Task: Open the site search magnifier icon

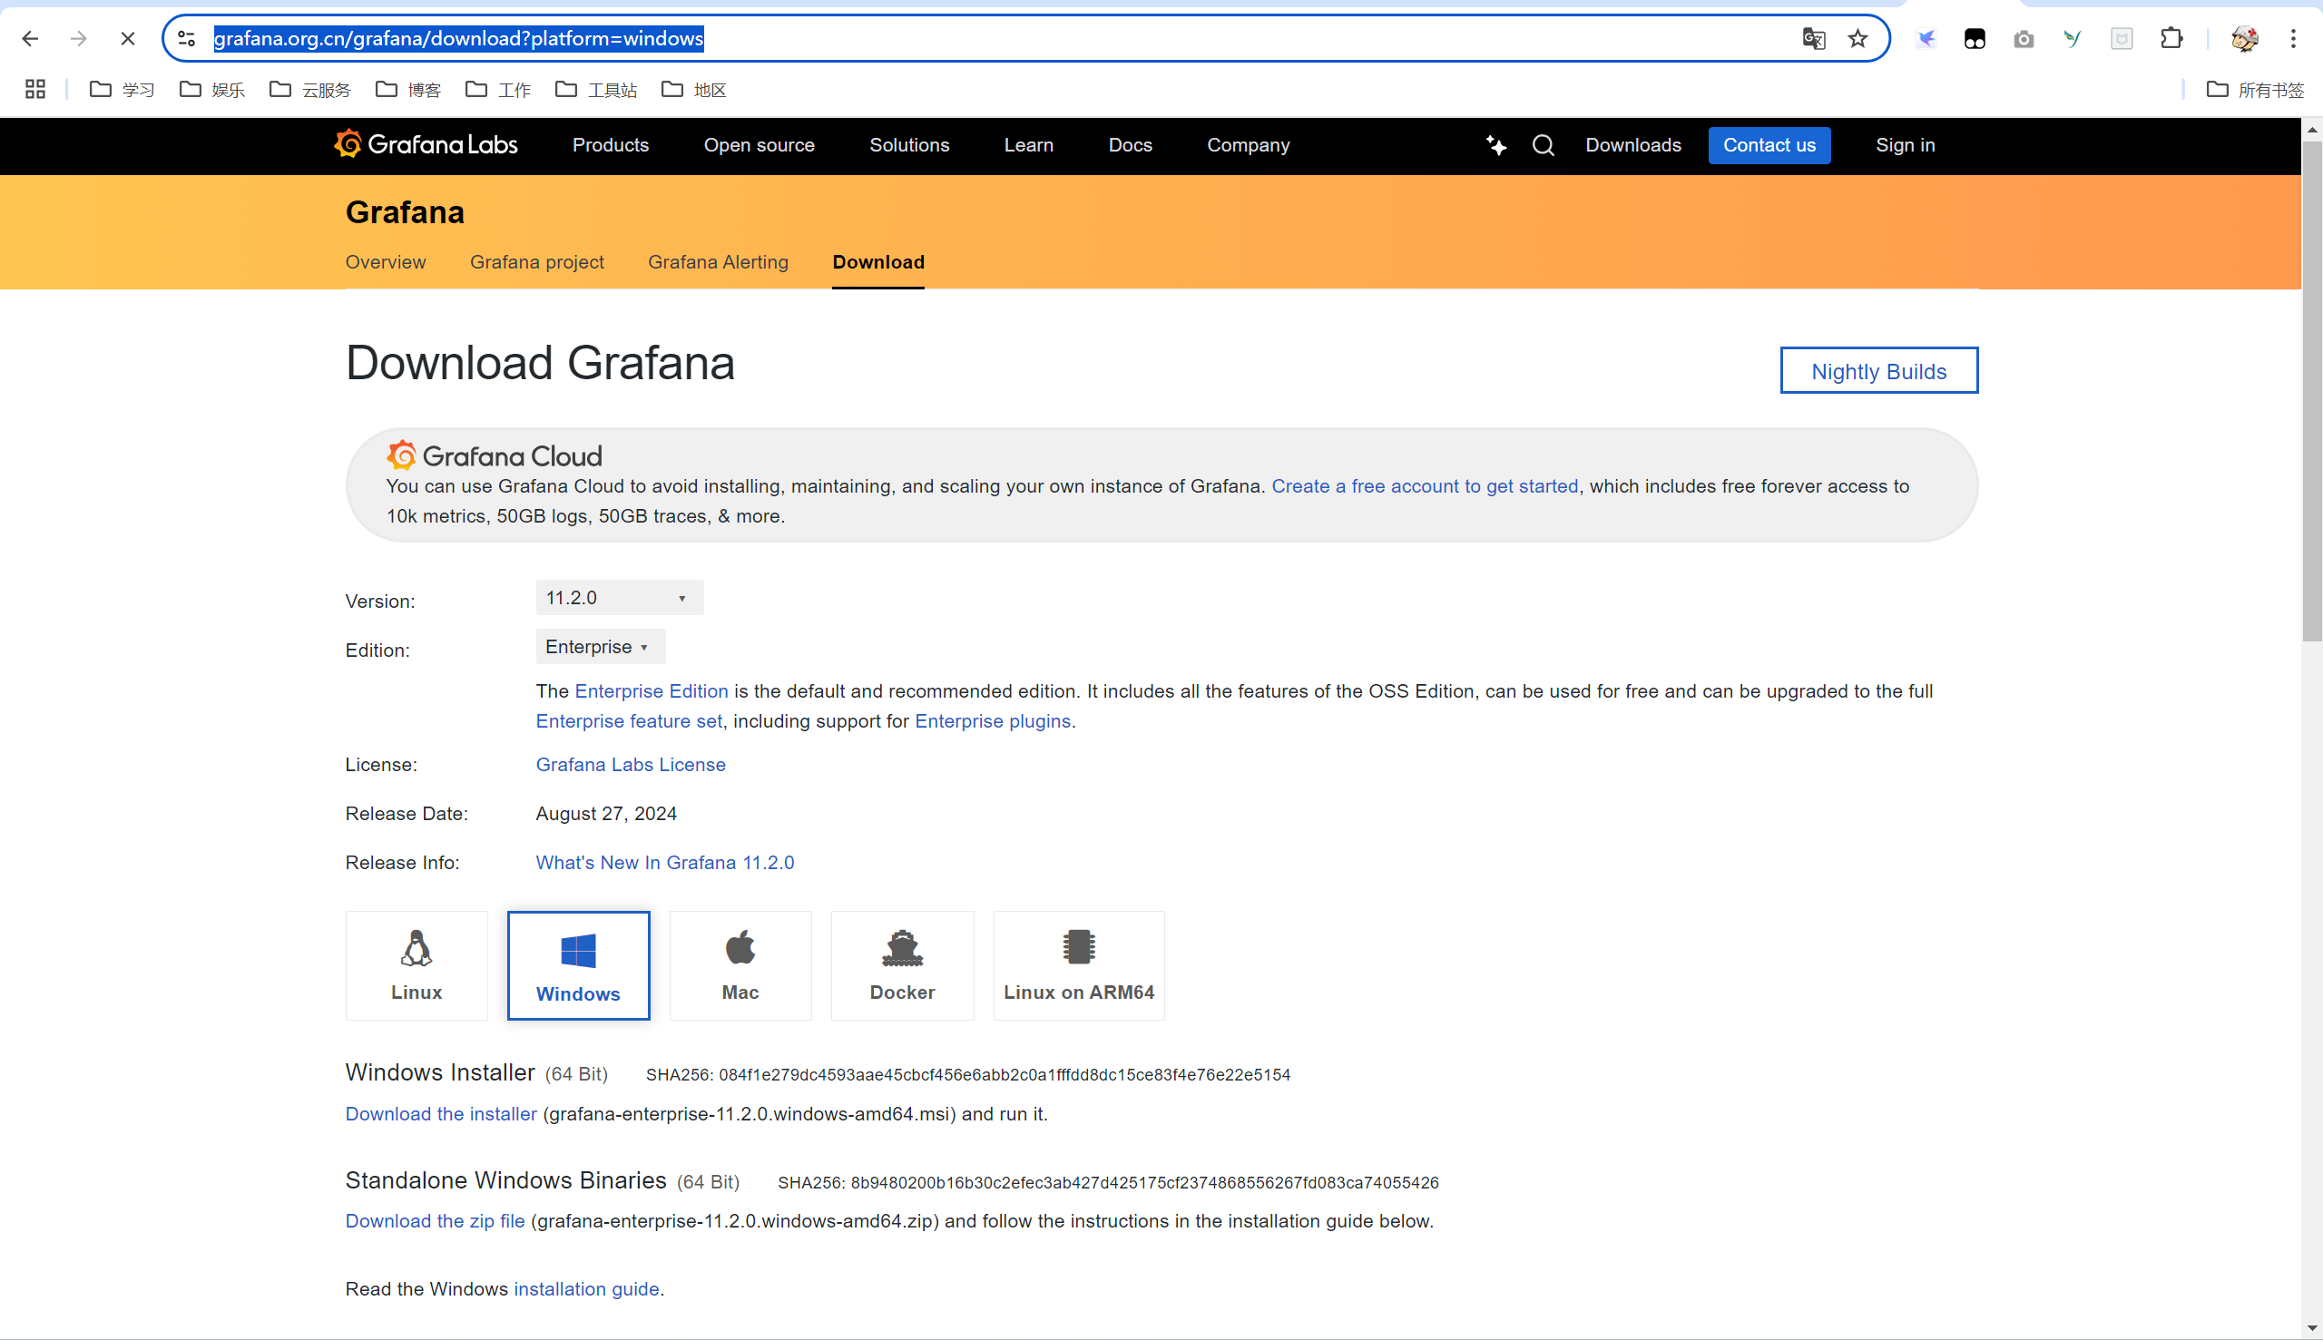Action: [1544, 145]
